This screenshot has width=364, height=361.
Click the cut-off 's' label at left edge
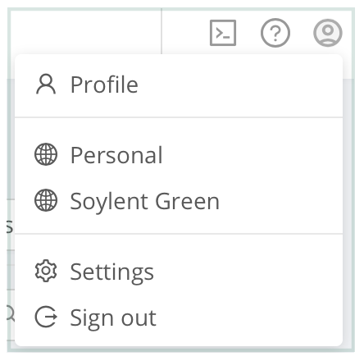pyautogui.click(x=11, y=226)
